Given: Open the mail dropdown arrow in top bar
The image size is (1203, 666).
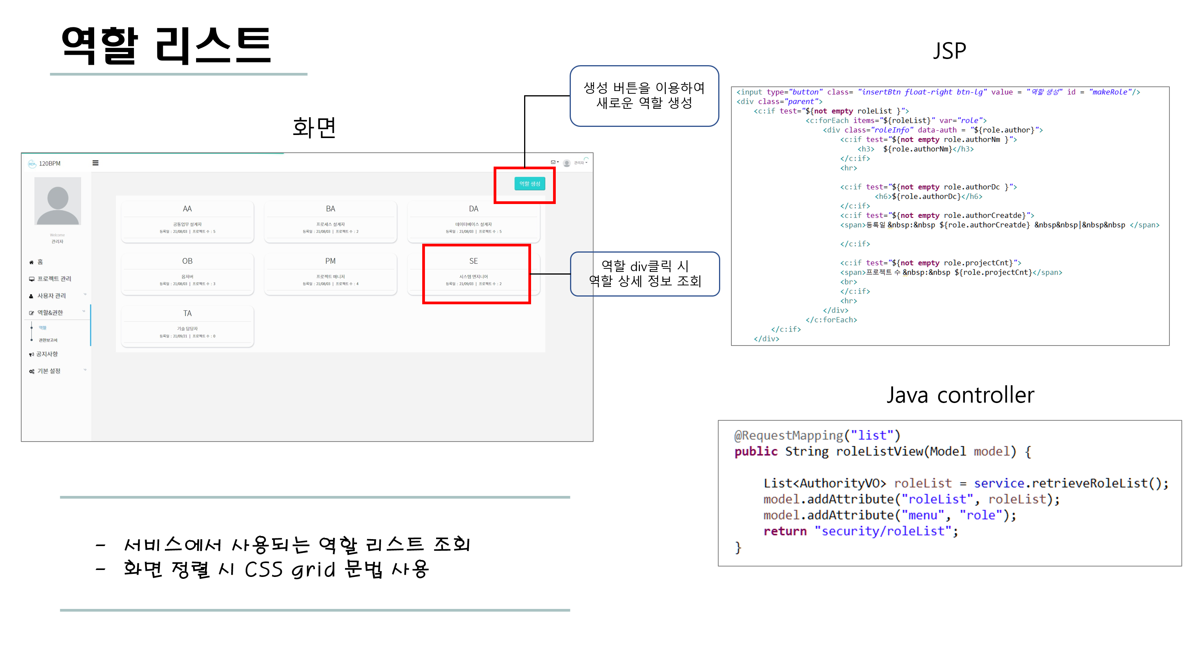Looking at the screenshot, I should click(x=558, y=162).
